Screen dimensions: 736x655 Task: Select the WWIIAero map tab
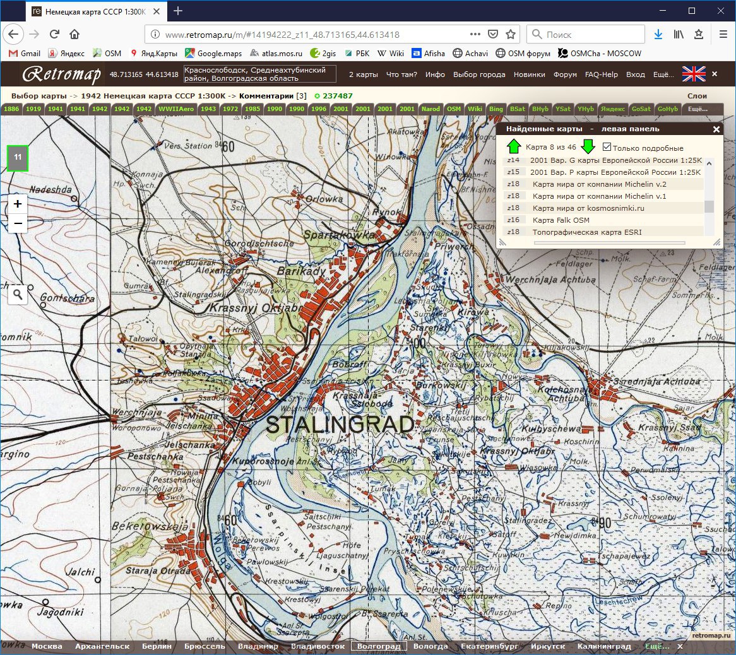(x=176, y=109)
